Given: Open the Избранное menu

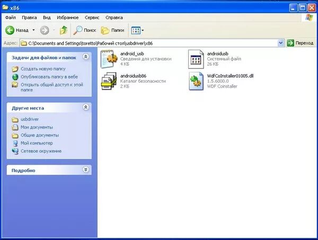Looking at the screenshot, I should (67, 17).
